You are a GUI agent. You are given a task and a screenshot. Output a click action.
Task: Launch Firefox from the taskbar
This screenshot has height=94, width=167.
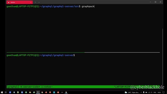46,92
